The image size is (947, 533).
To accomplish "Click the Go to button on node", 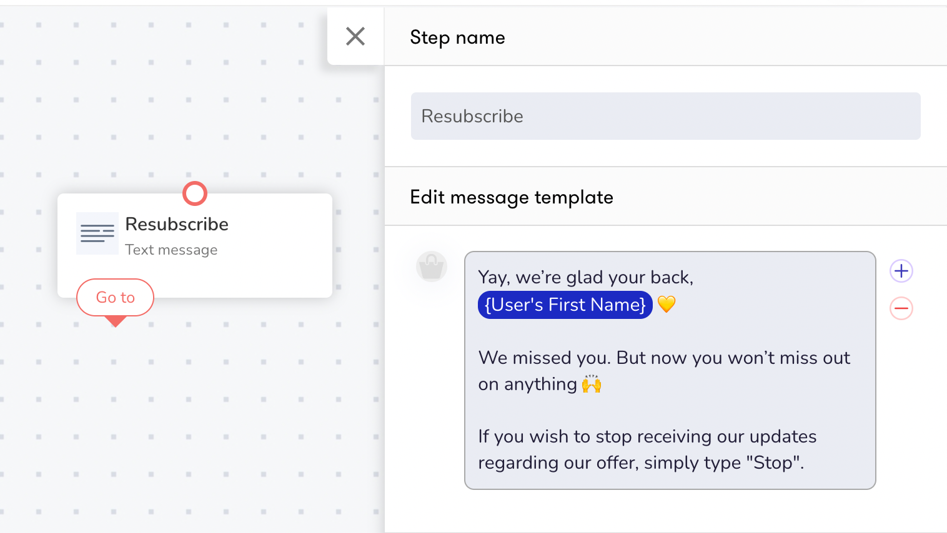I will [116, 298].
